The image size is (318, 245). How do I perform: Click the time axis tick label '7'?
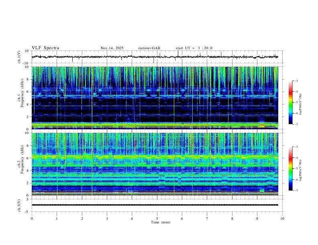[x=207, y=219]
